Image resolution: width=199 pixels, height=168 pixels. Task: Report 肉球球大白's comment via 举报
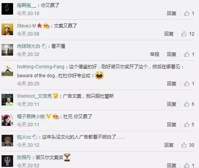click(x=155, y=54)
